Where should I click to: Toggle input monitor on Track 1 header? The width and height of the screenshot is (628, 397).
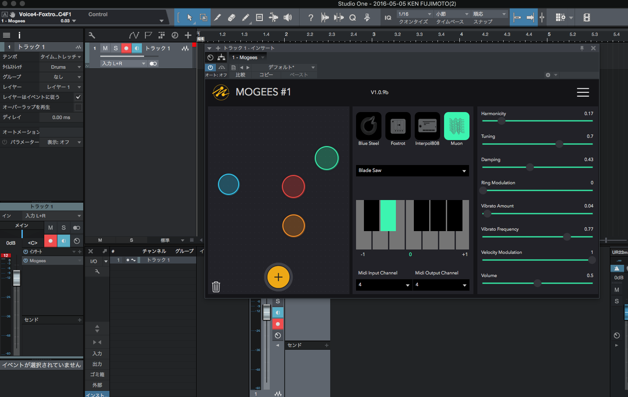(x=137, y=48)
